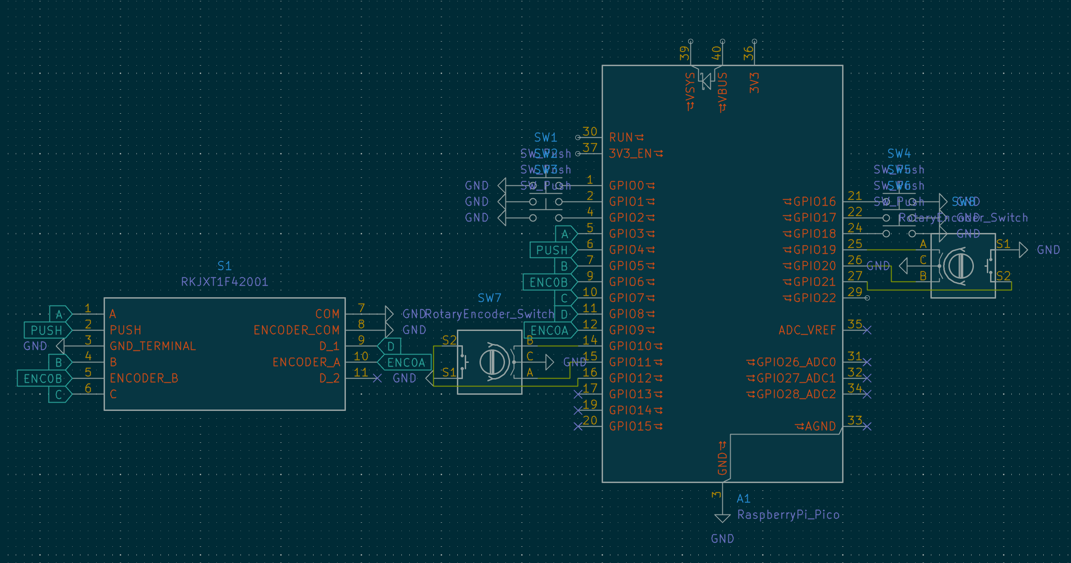Select the S1 reference designator text
Image resolution: width=1071 pixels, height=563 pixels.
click(x=224, y=266)
